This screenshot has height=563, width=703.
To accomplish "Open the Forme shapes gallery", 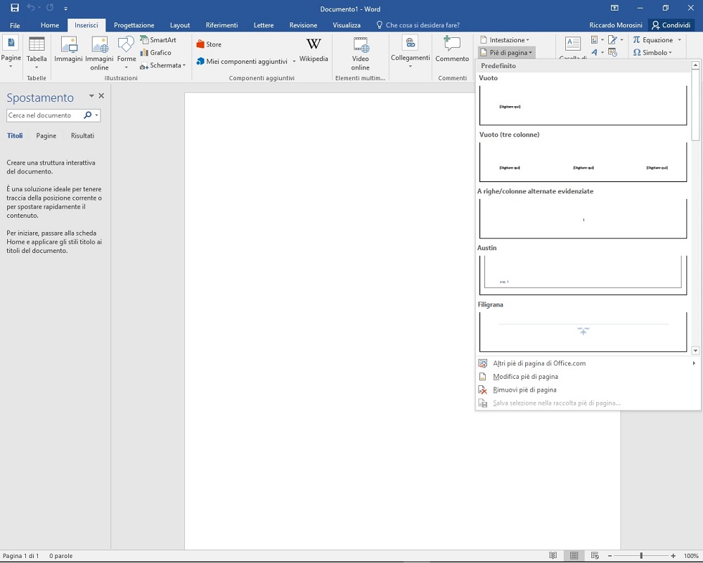I will (x=127, y=53).
